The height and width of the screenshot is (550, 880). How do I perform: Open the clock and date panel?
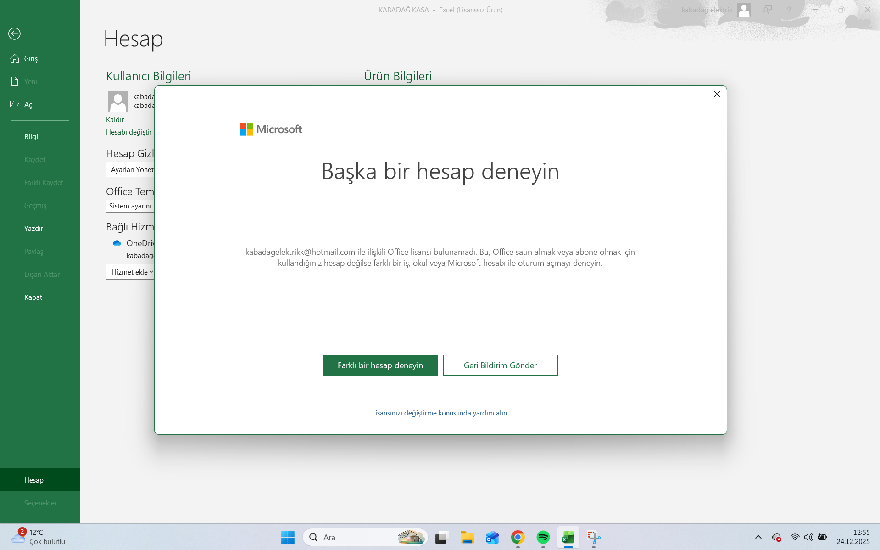coord(853,537)
